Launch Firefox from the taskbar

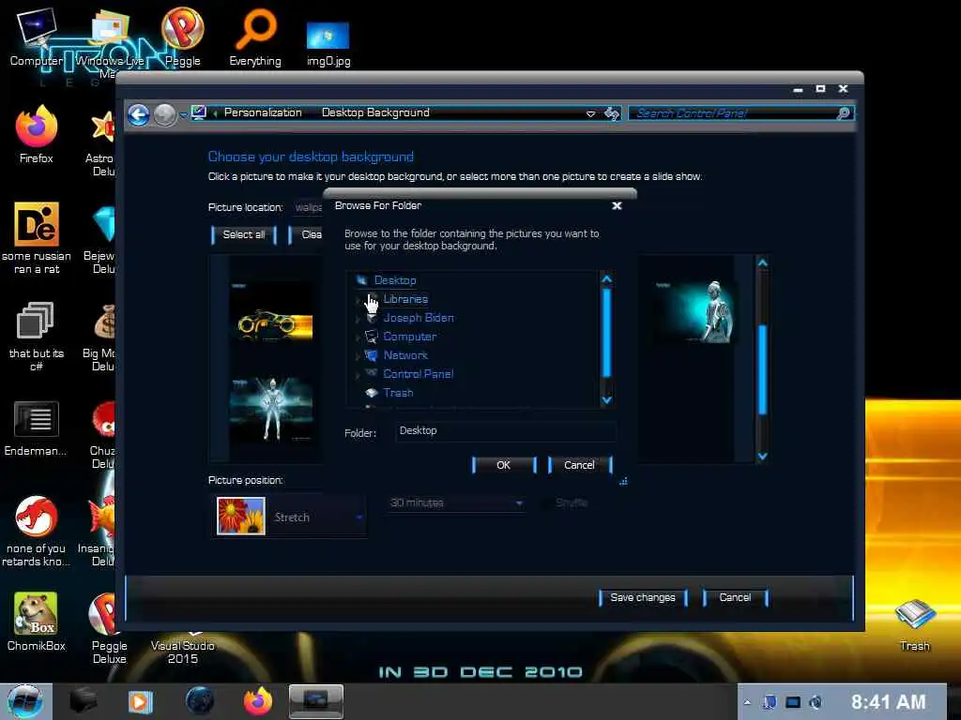[x=258, y=701]
